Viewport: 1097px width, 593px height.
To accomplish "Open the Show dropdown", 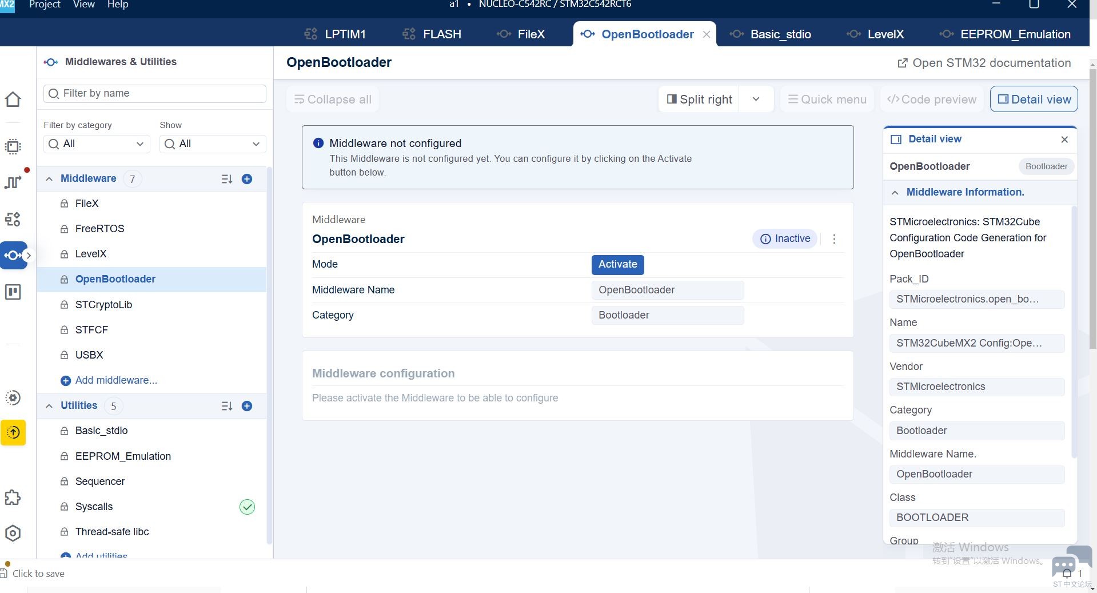I will pos(213,144).
